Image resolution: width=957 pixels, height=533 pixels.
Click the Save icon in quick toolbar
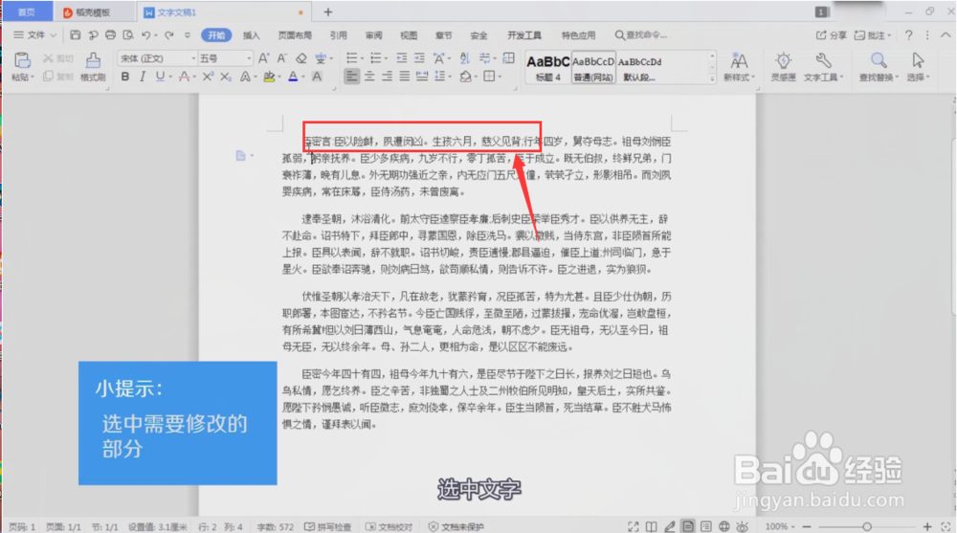[x=75, y=34]
